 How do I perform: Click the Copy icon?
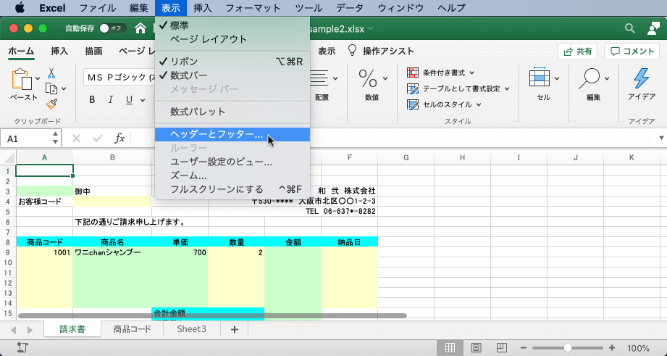(51, 88)
